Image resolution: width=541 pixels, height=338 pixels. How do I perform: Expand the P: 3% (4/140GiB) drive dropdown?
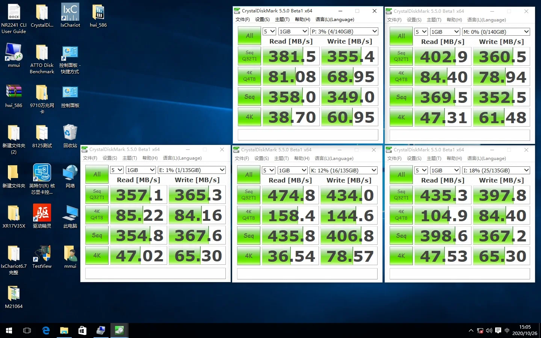[x=344, y=32]
